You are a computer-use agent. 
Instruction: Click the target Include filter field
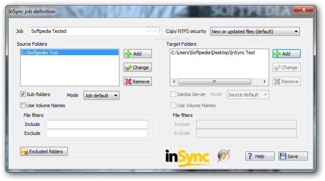(x=247, y=124)
